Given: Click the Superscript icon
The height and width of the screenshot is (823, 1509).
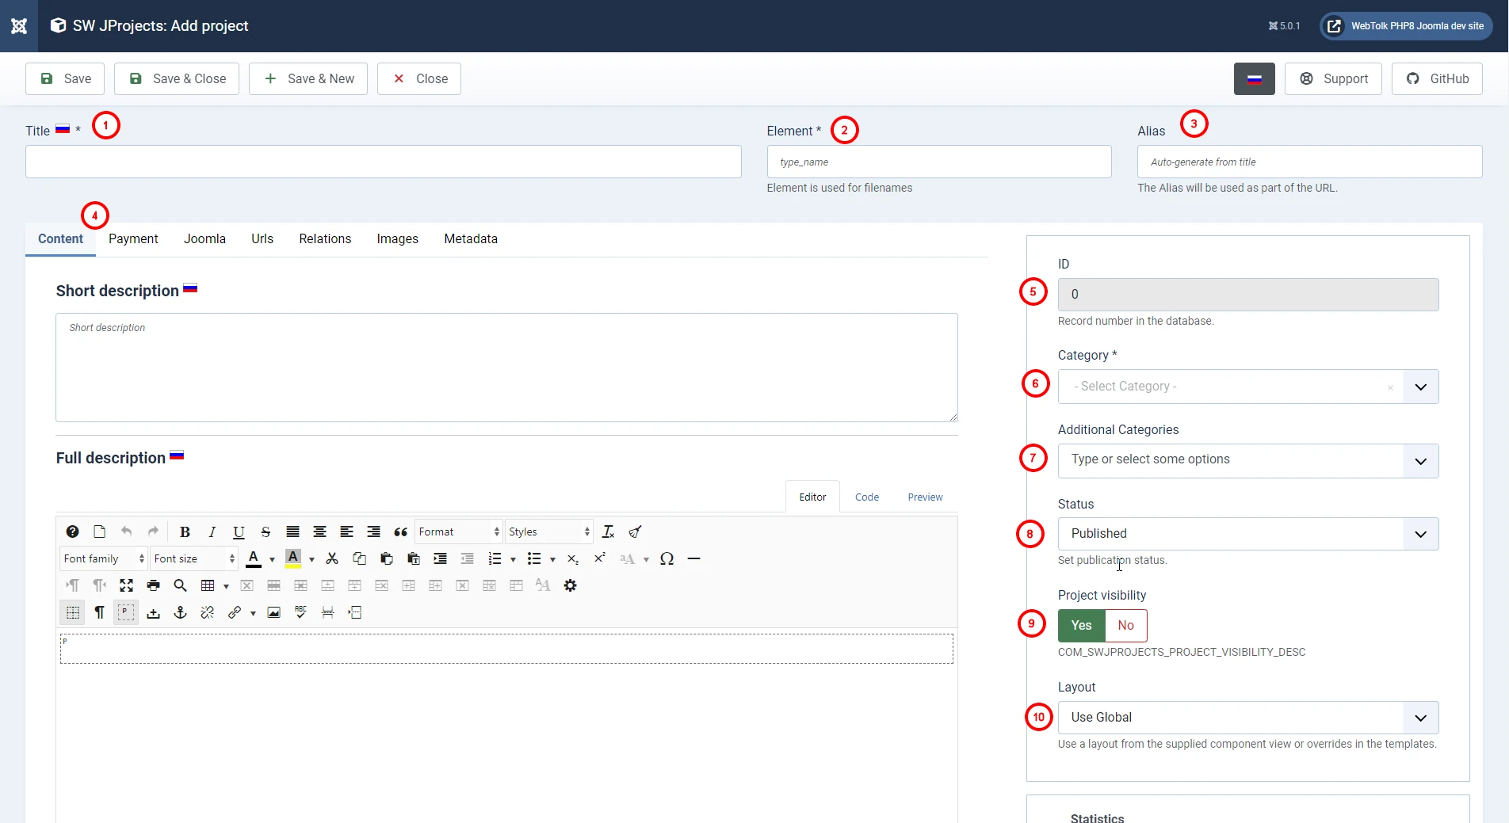Looking at the screenshot, I should (x=600, y=558).
